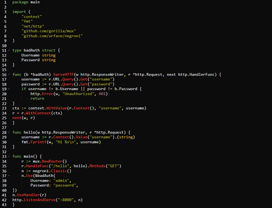Click the "Unauthorized" string literal

tap(78, 94)
